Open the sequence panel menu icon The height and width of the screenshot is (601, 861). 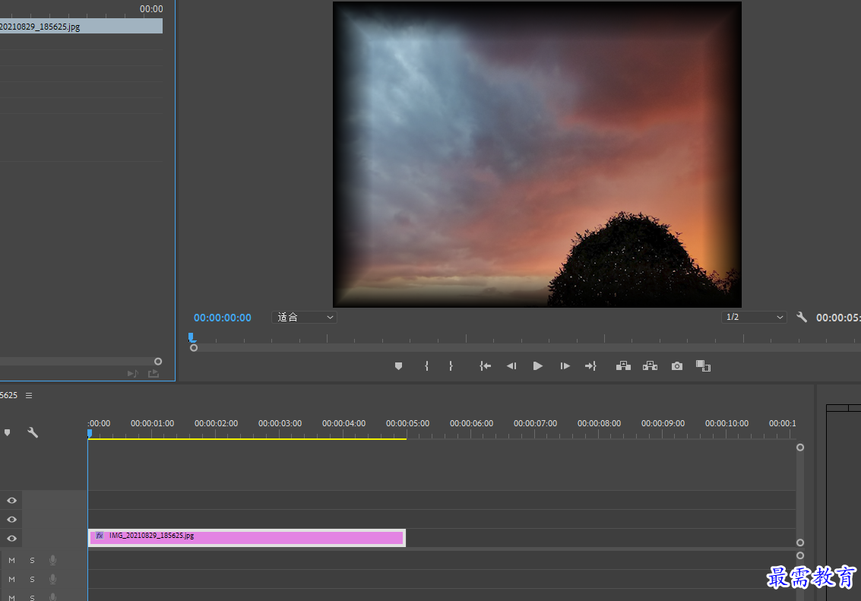(29, 395)
